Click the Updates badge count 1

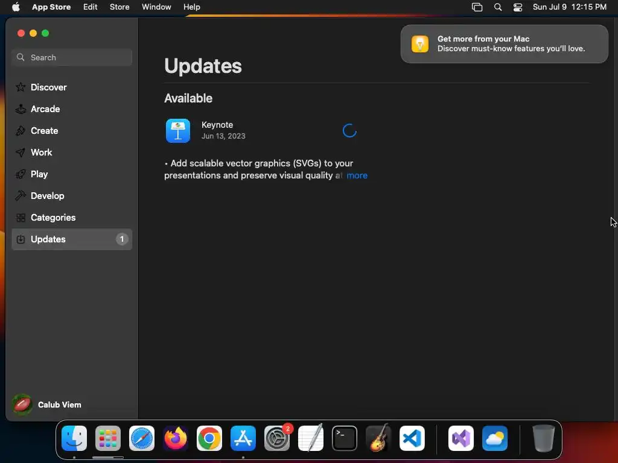122,239
